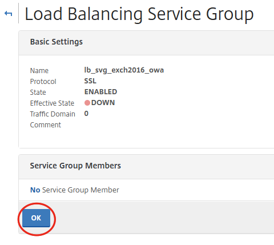Image resolution: width=274 pixels, height=245 pixels.
Task: Click the Load Balancing Service Group title
Action: [139, 14]
